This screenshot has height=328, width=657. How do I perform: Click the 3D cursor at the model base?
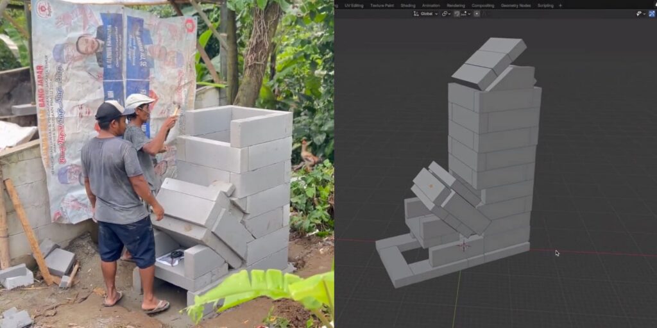pos(463,245)
